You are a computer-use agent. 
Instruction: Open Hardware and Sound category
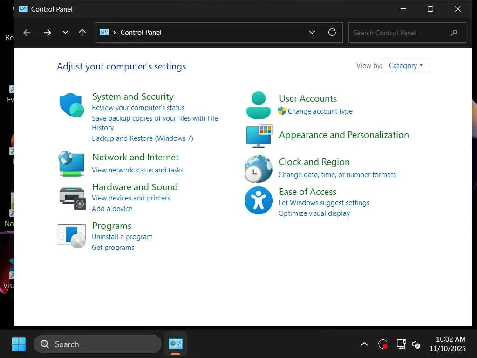click(x=135, y=187)
